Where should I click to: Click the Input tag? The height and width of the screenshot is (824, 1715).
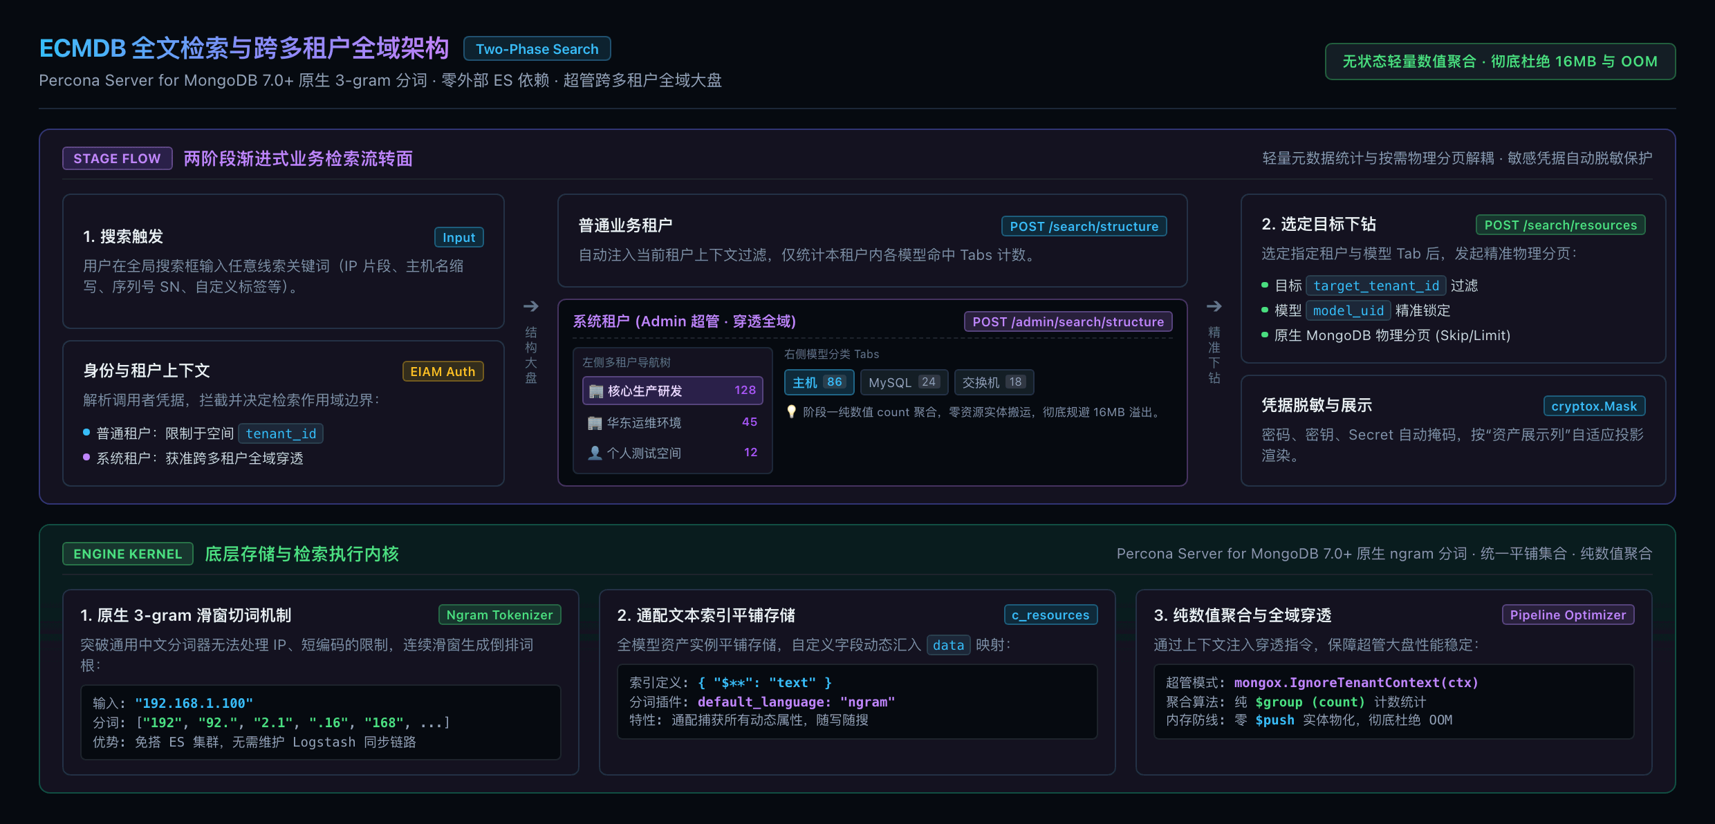pos(459,237)
